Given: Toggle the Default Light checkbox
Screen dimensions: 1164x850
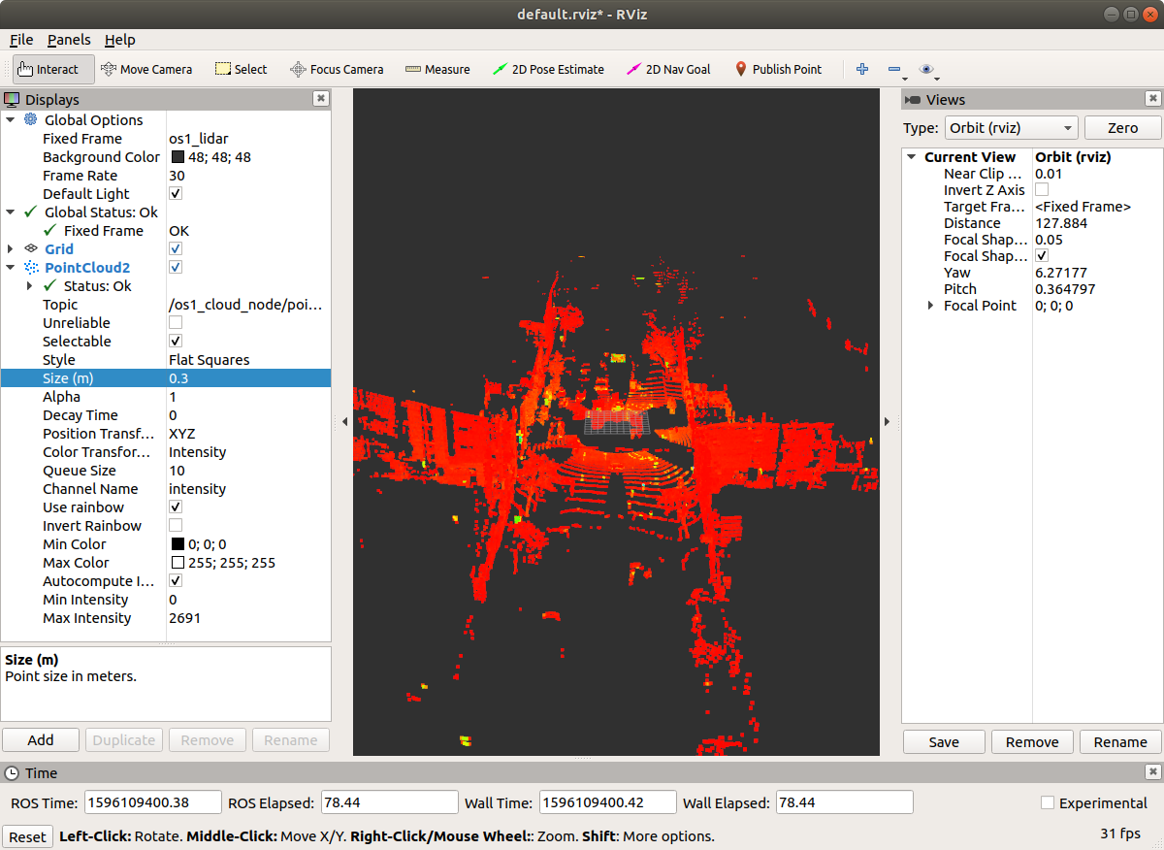Looking at the screenshot, I should click(176, 193).
